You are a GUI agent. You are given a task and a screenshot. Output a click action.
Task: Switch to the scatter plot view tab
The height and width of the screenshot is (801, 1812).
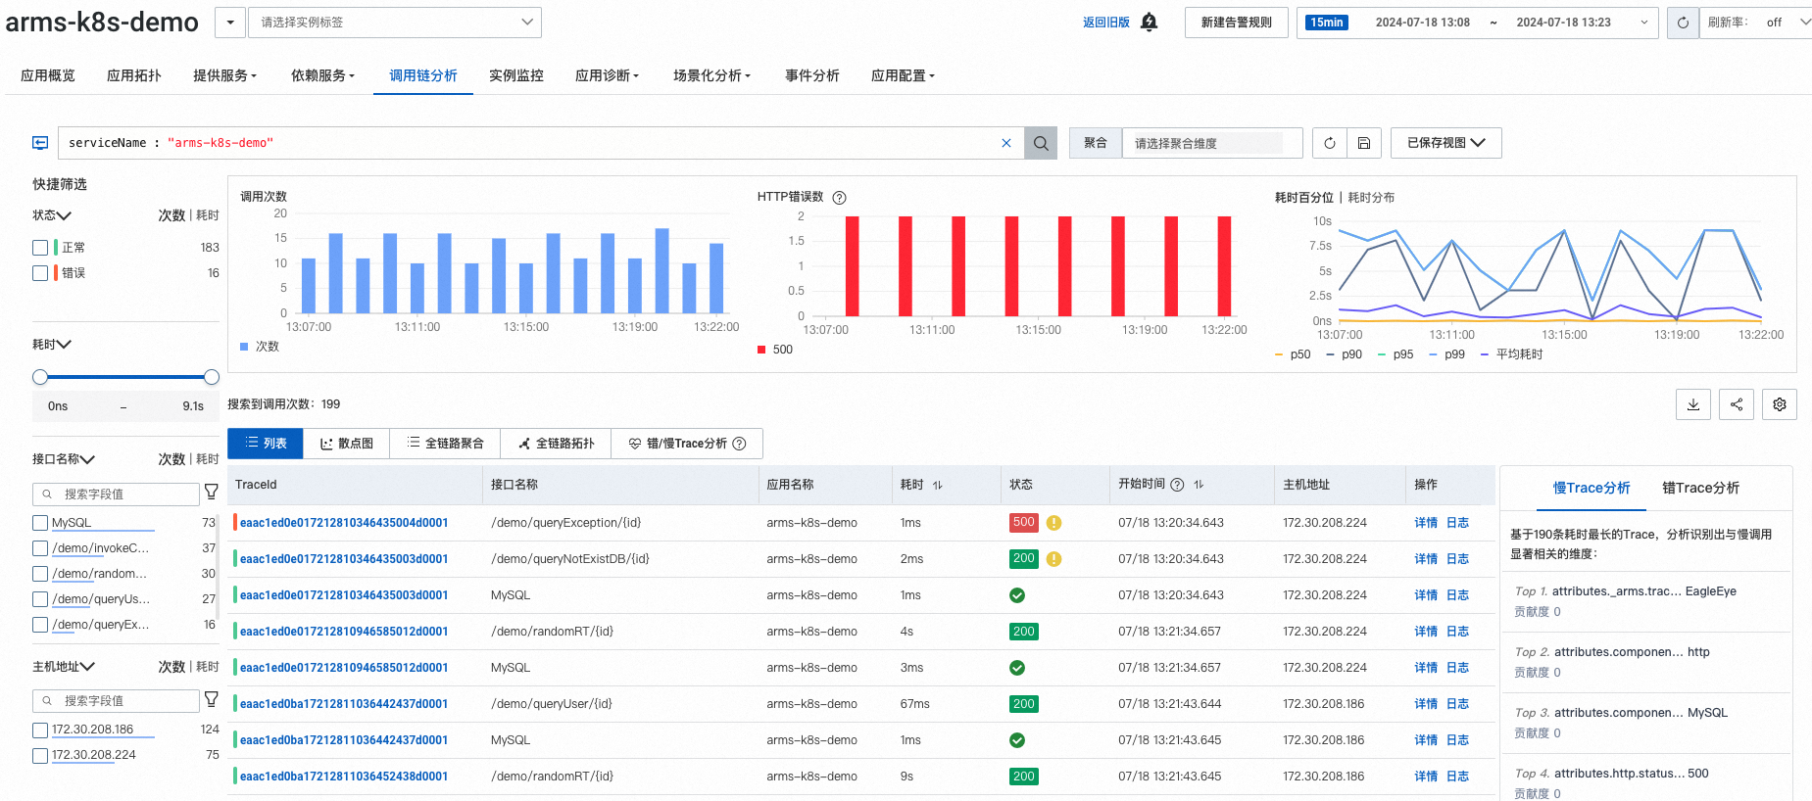point(347,444)
